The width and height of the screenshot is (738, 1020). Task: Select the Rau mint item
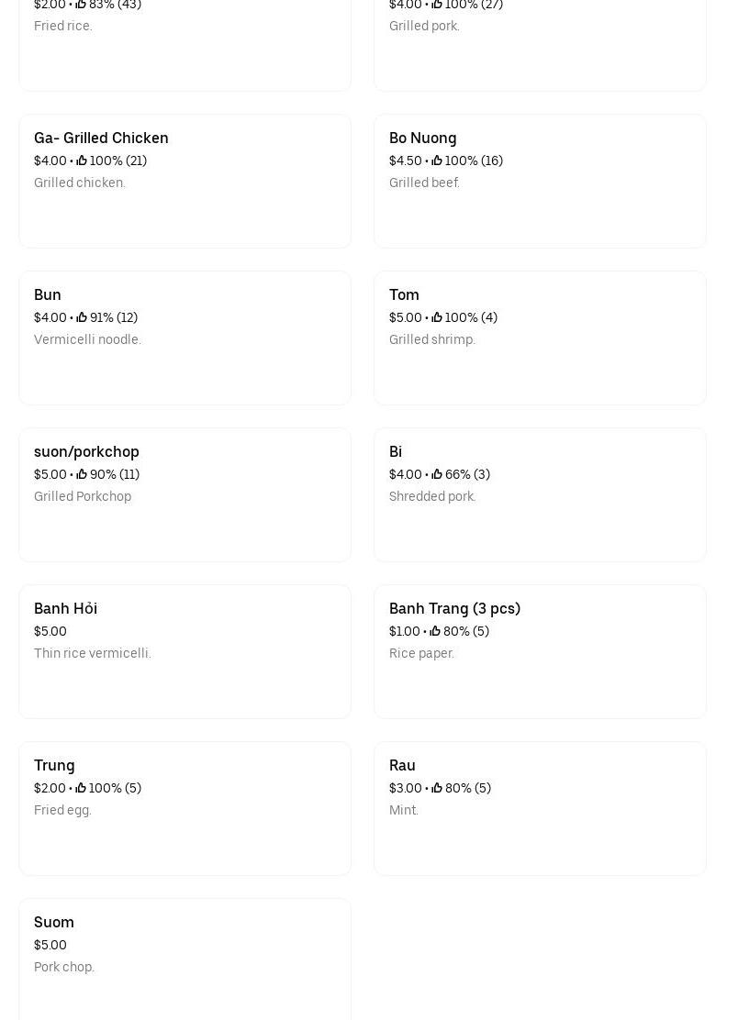pos(540,808)
